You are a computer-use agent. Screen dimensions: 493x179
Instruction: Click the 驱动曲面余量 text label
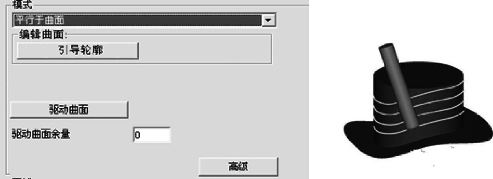point(41,134)
